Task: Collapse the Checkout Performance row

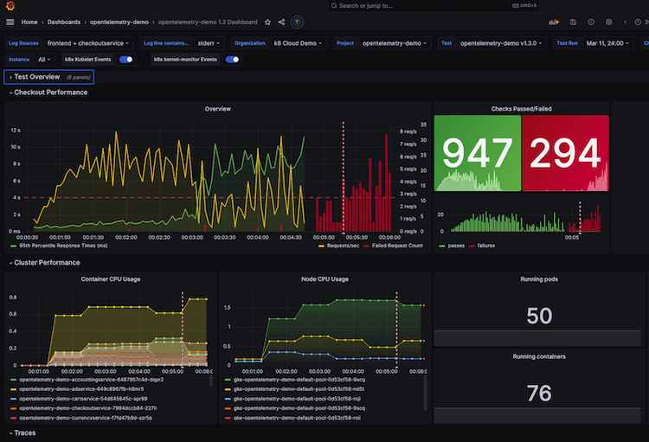Action: (50, 92)
